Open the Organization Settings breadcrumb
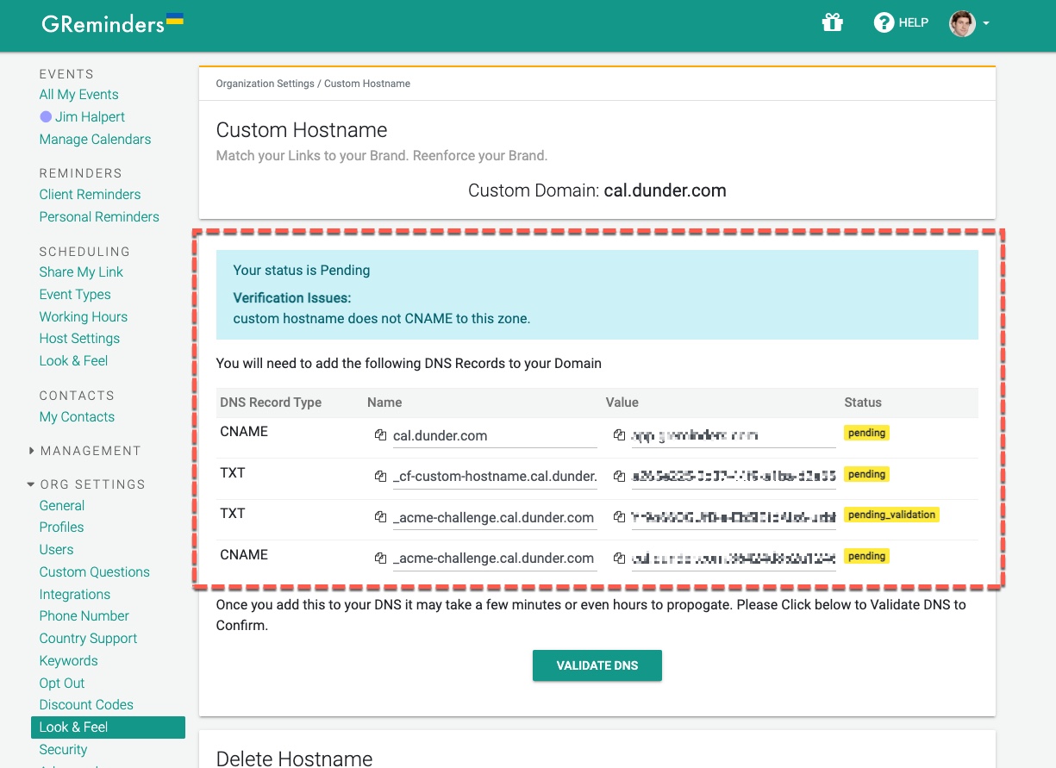 265,83
